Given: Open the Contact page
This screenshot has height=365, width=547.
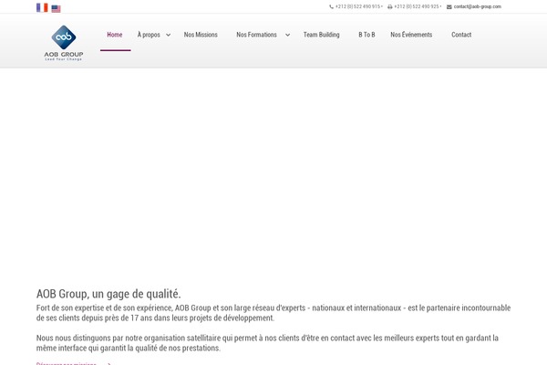Looking at the screenshot, I should point(461,35).
